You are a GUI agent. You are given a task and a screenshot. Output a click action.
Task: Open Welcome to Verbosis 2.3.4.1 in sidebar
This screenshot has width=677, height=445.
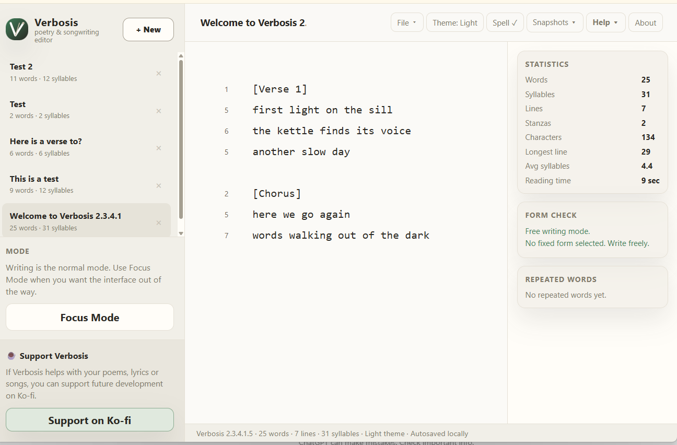tap(86, 220)
